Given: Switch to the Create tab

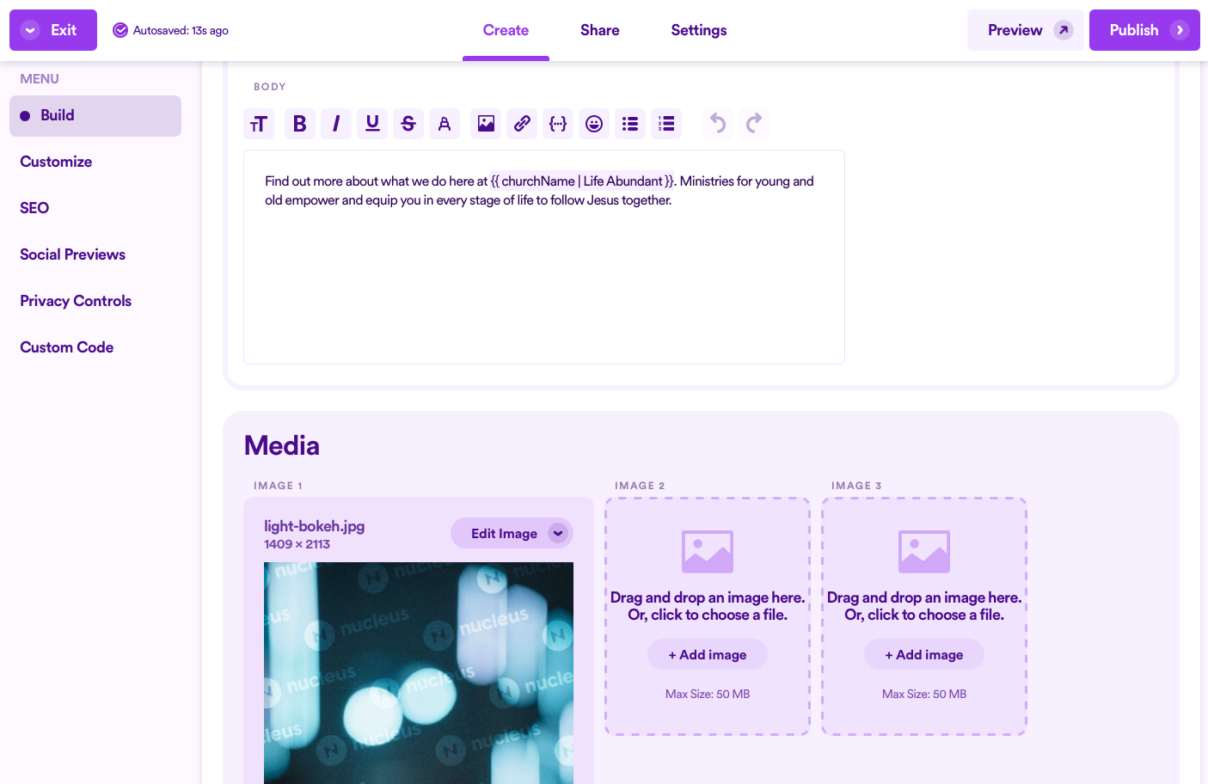Looking at the screenshot, I should pyautogui.click(x=506, y=30).
